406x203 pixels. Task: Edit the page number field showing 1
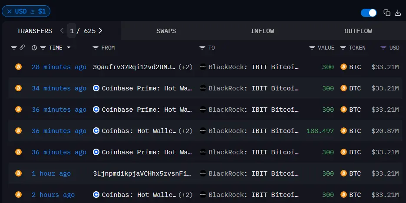tap(72, 31)
